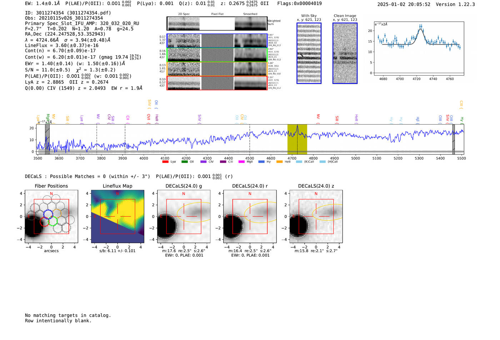This screenshot has width=500, height=340.
Task: Click the Weighted Sum 2D spectrum strip
Action: point(217,24)
